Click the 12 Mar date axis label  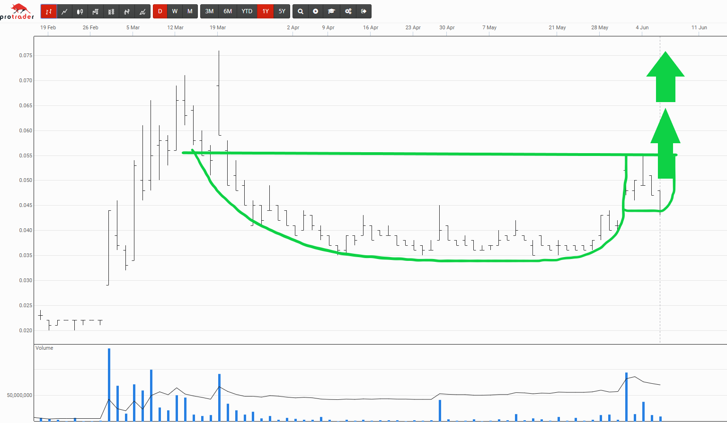click(175, 27)
